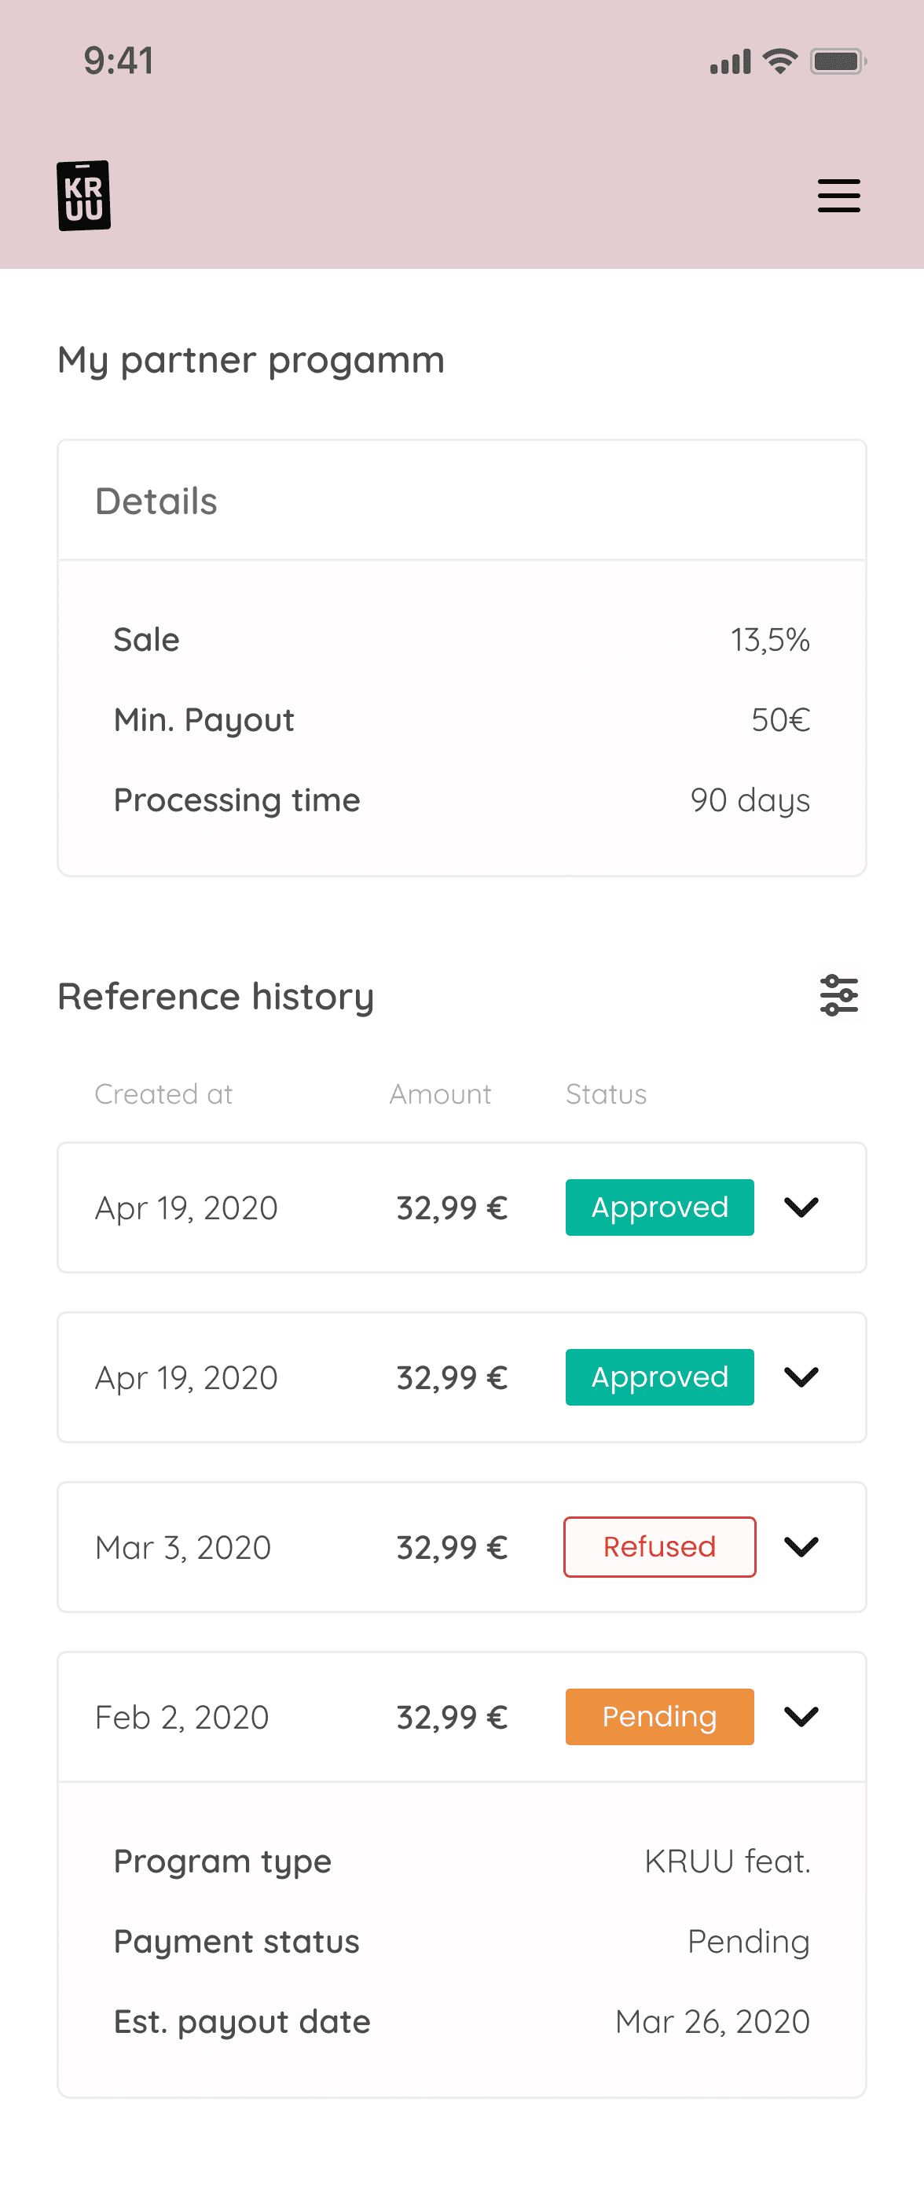This screenshot has width=924, height=2198.
Task: Tap the Mar 3, 2020 date
Action: [x=182, y=1547]
